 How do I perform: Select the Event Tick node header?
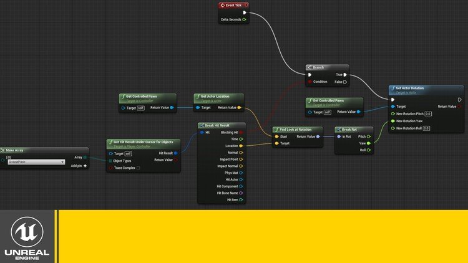coord(234,6)
